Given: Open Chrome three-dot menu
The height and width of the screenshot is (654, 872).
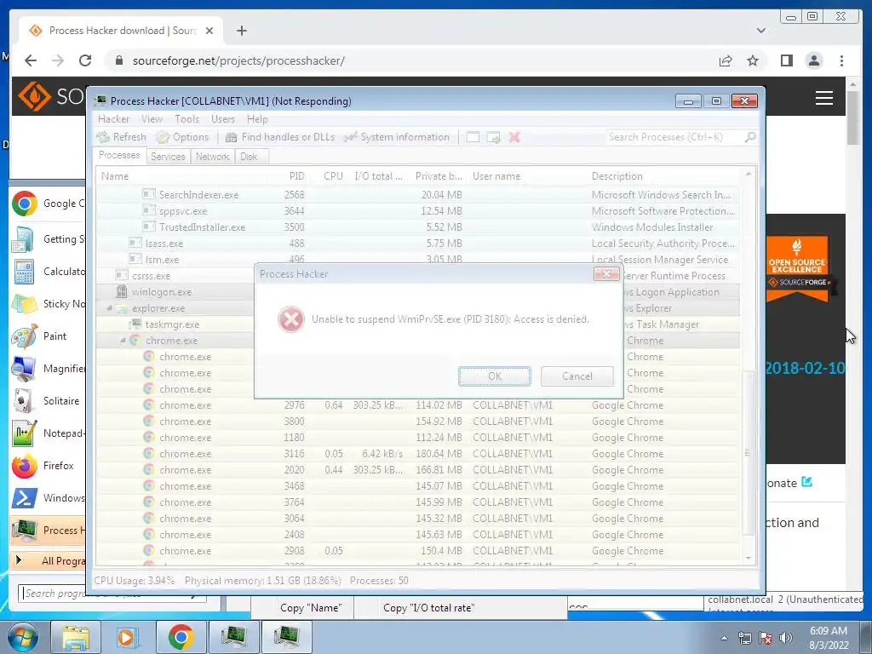Looking at the screenshot, I should 841,60.
